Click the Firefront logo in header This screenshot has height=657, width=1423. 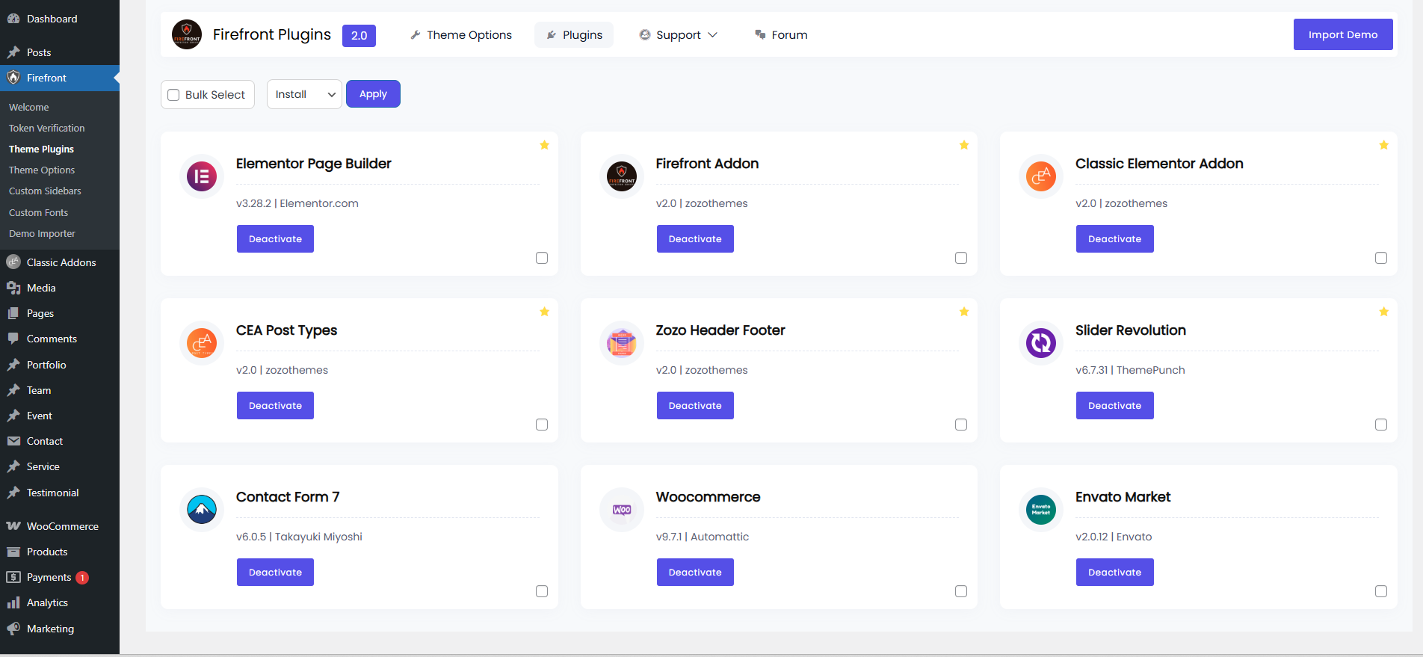pyautogui.click(x=187, y=34)
